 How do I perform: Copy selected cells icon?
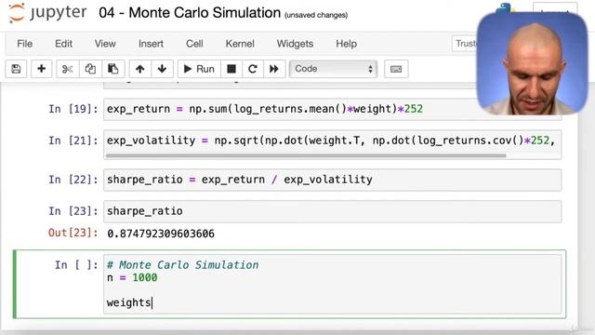90,69
